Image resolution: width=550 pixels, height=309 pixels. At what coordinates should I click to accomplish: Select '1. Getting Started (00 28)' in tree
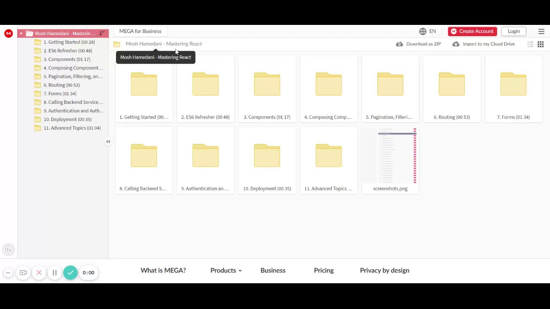[69, 42]
